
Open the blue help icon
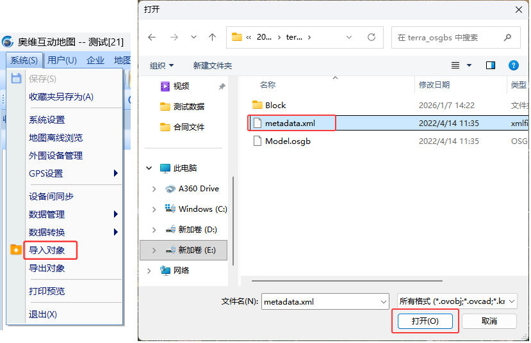point(514,65)
